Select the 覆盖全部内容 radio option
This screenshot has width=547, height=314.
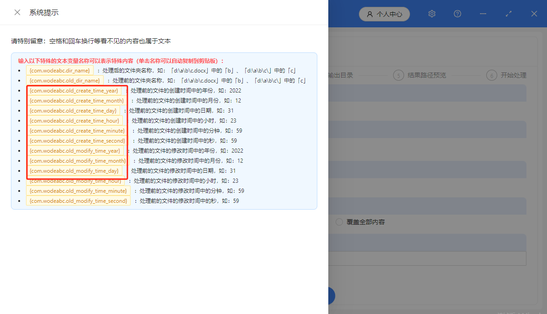coord(338,221)
